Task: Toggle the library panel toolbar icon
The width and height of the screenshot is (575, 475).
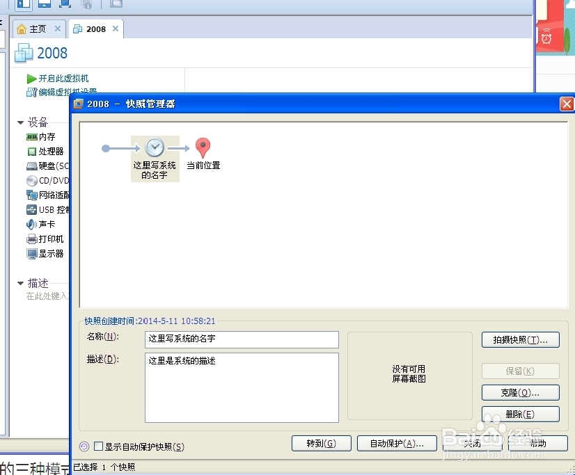Action: tap(24, 3)
